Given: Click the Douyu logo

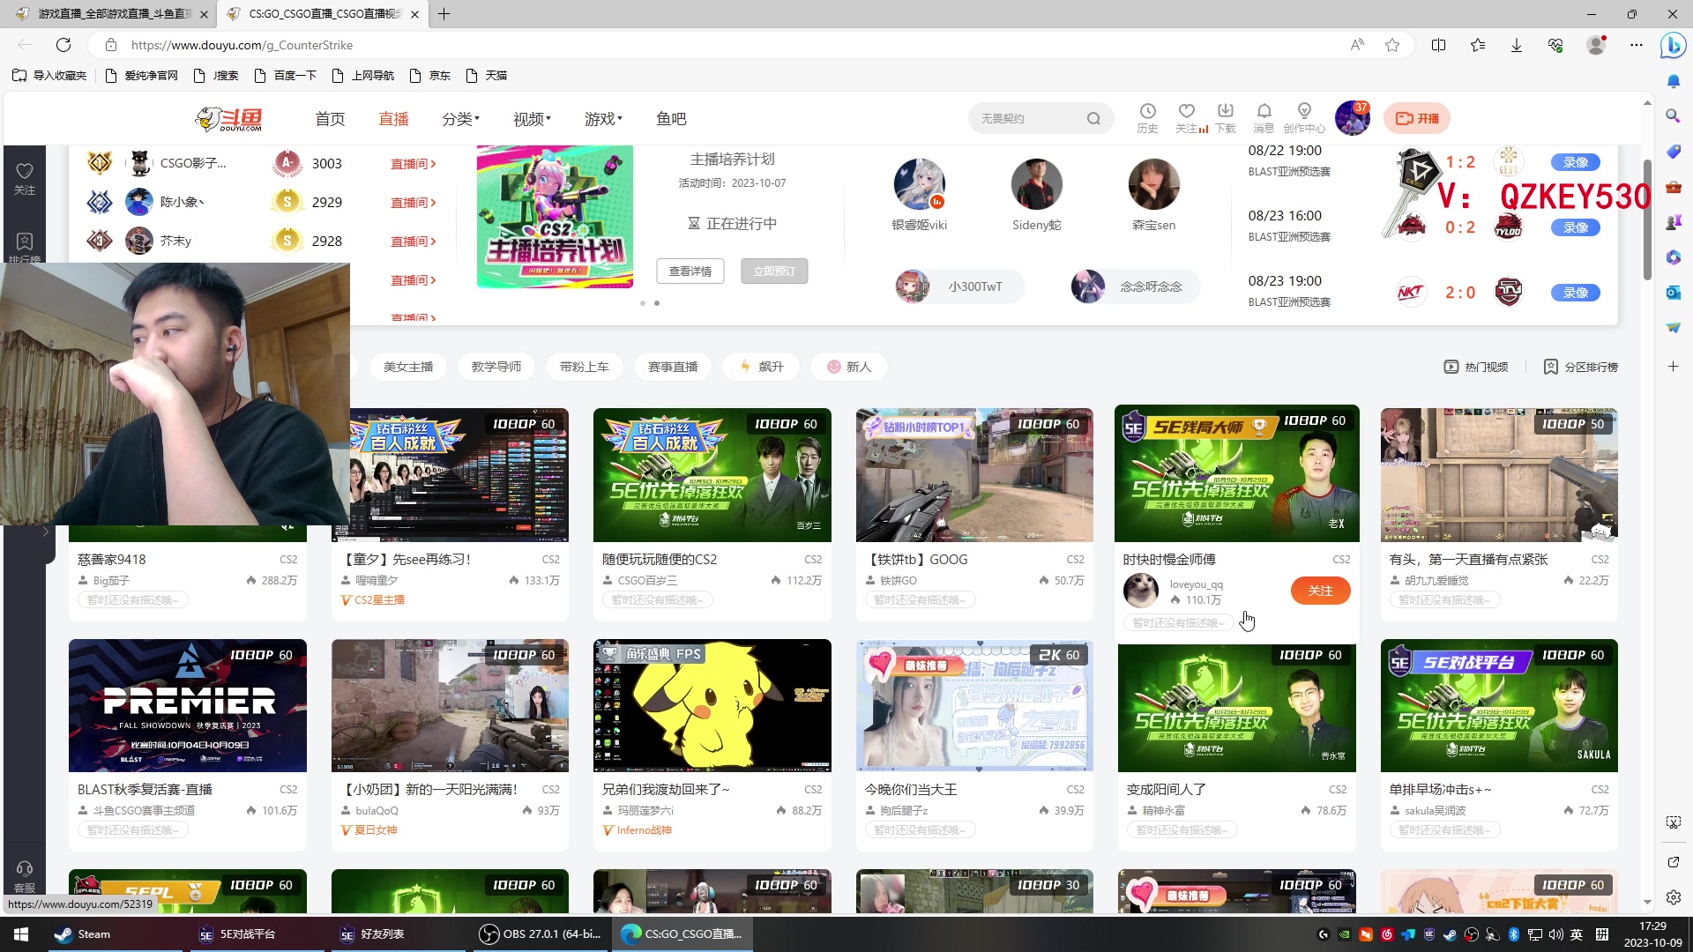Looking at the screenshot, I should click(x=228, y=119).
